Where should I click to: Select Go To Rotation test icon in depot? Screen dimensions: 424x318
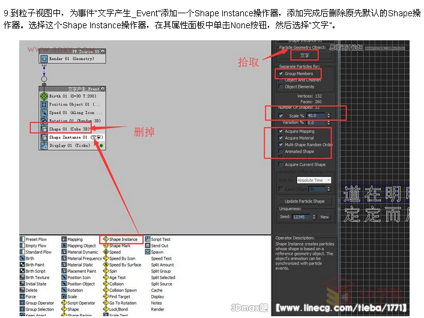pos(106,303)
